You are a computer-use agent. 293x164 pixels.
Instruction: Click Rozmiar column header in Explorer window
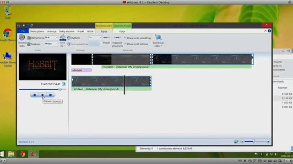(282, 87)
